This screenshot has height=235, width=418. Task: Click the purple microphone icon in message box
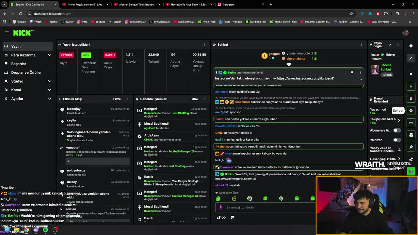tap(221, 207)
